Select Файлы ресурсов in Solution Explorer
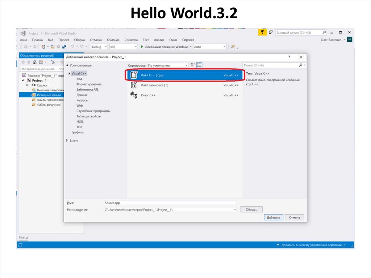The width and height of the screenshot is (371, 278). click(x=49, y=105)
